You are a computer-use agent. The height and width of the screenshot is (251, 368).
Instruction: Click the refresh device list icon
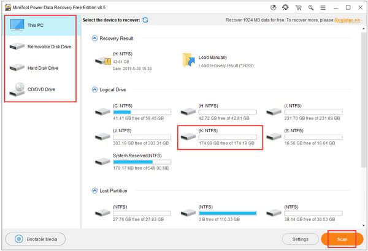(x=145, y=20)
